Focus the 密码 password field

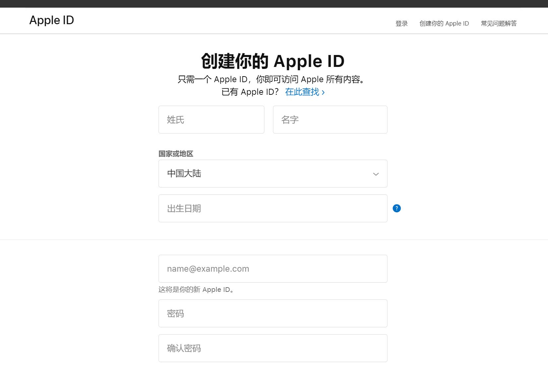click(273, 313)
